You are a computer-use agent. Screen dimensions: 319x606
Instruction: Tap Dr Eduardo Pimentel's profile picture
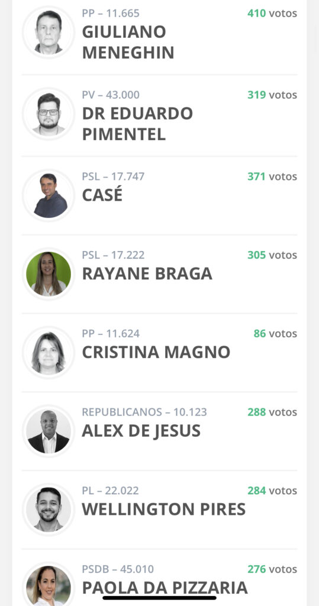(x=49, y=114)
